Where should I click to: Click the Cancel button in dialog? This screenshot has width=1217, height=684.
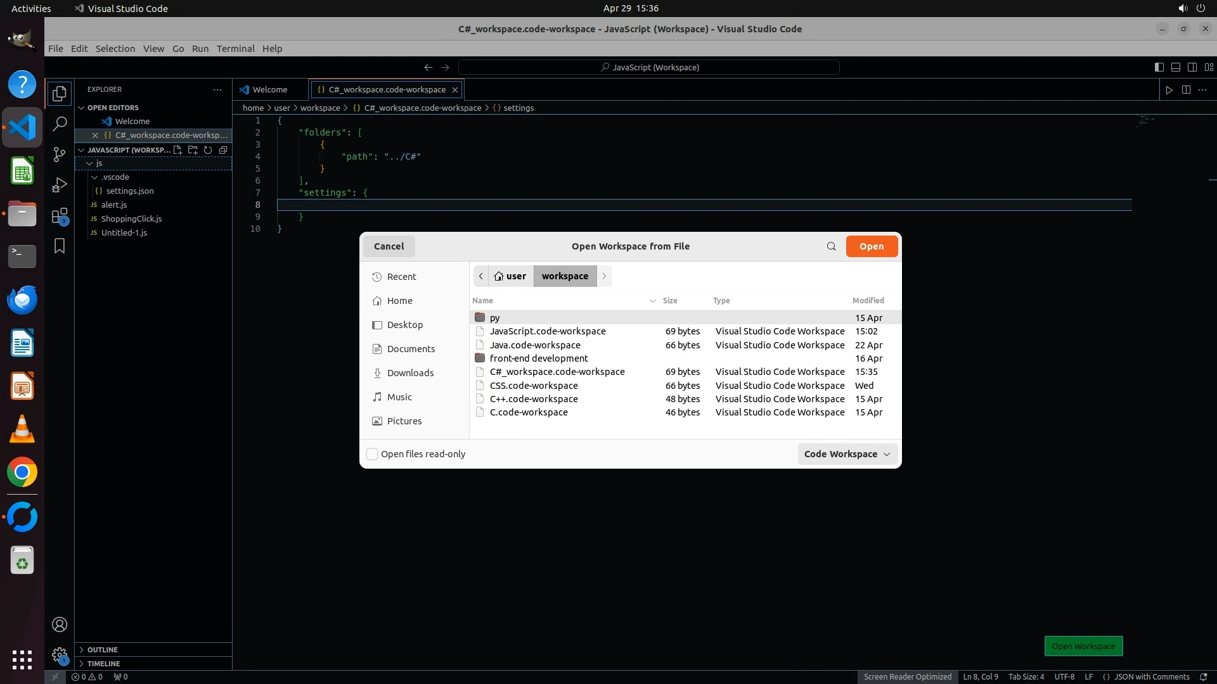(389, 246)
